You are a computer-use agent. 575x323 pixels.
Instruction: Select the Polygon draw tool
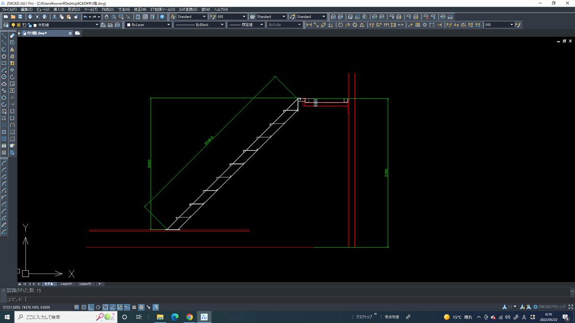4,56
